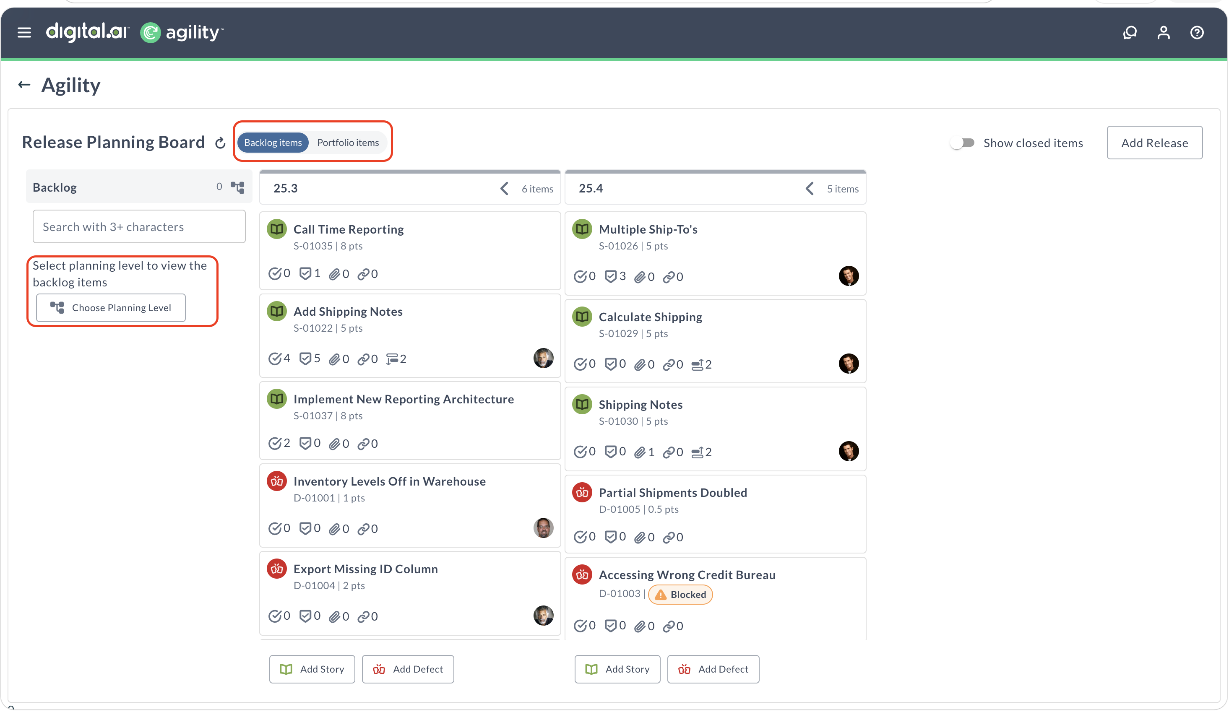
Task: Click the links icon on Call Time Reporting
Action: pyautogui.click(x=363, y=274)
